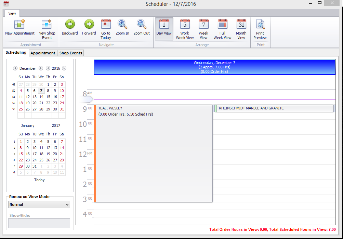Zoom In on the schedule
Viewport: 343px width, 239px height.
[122, 24]
